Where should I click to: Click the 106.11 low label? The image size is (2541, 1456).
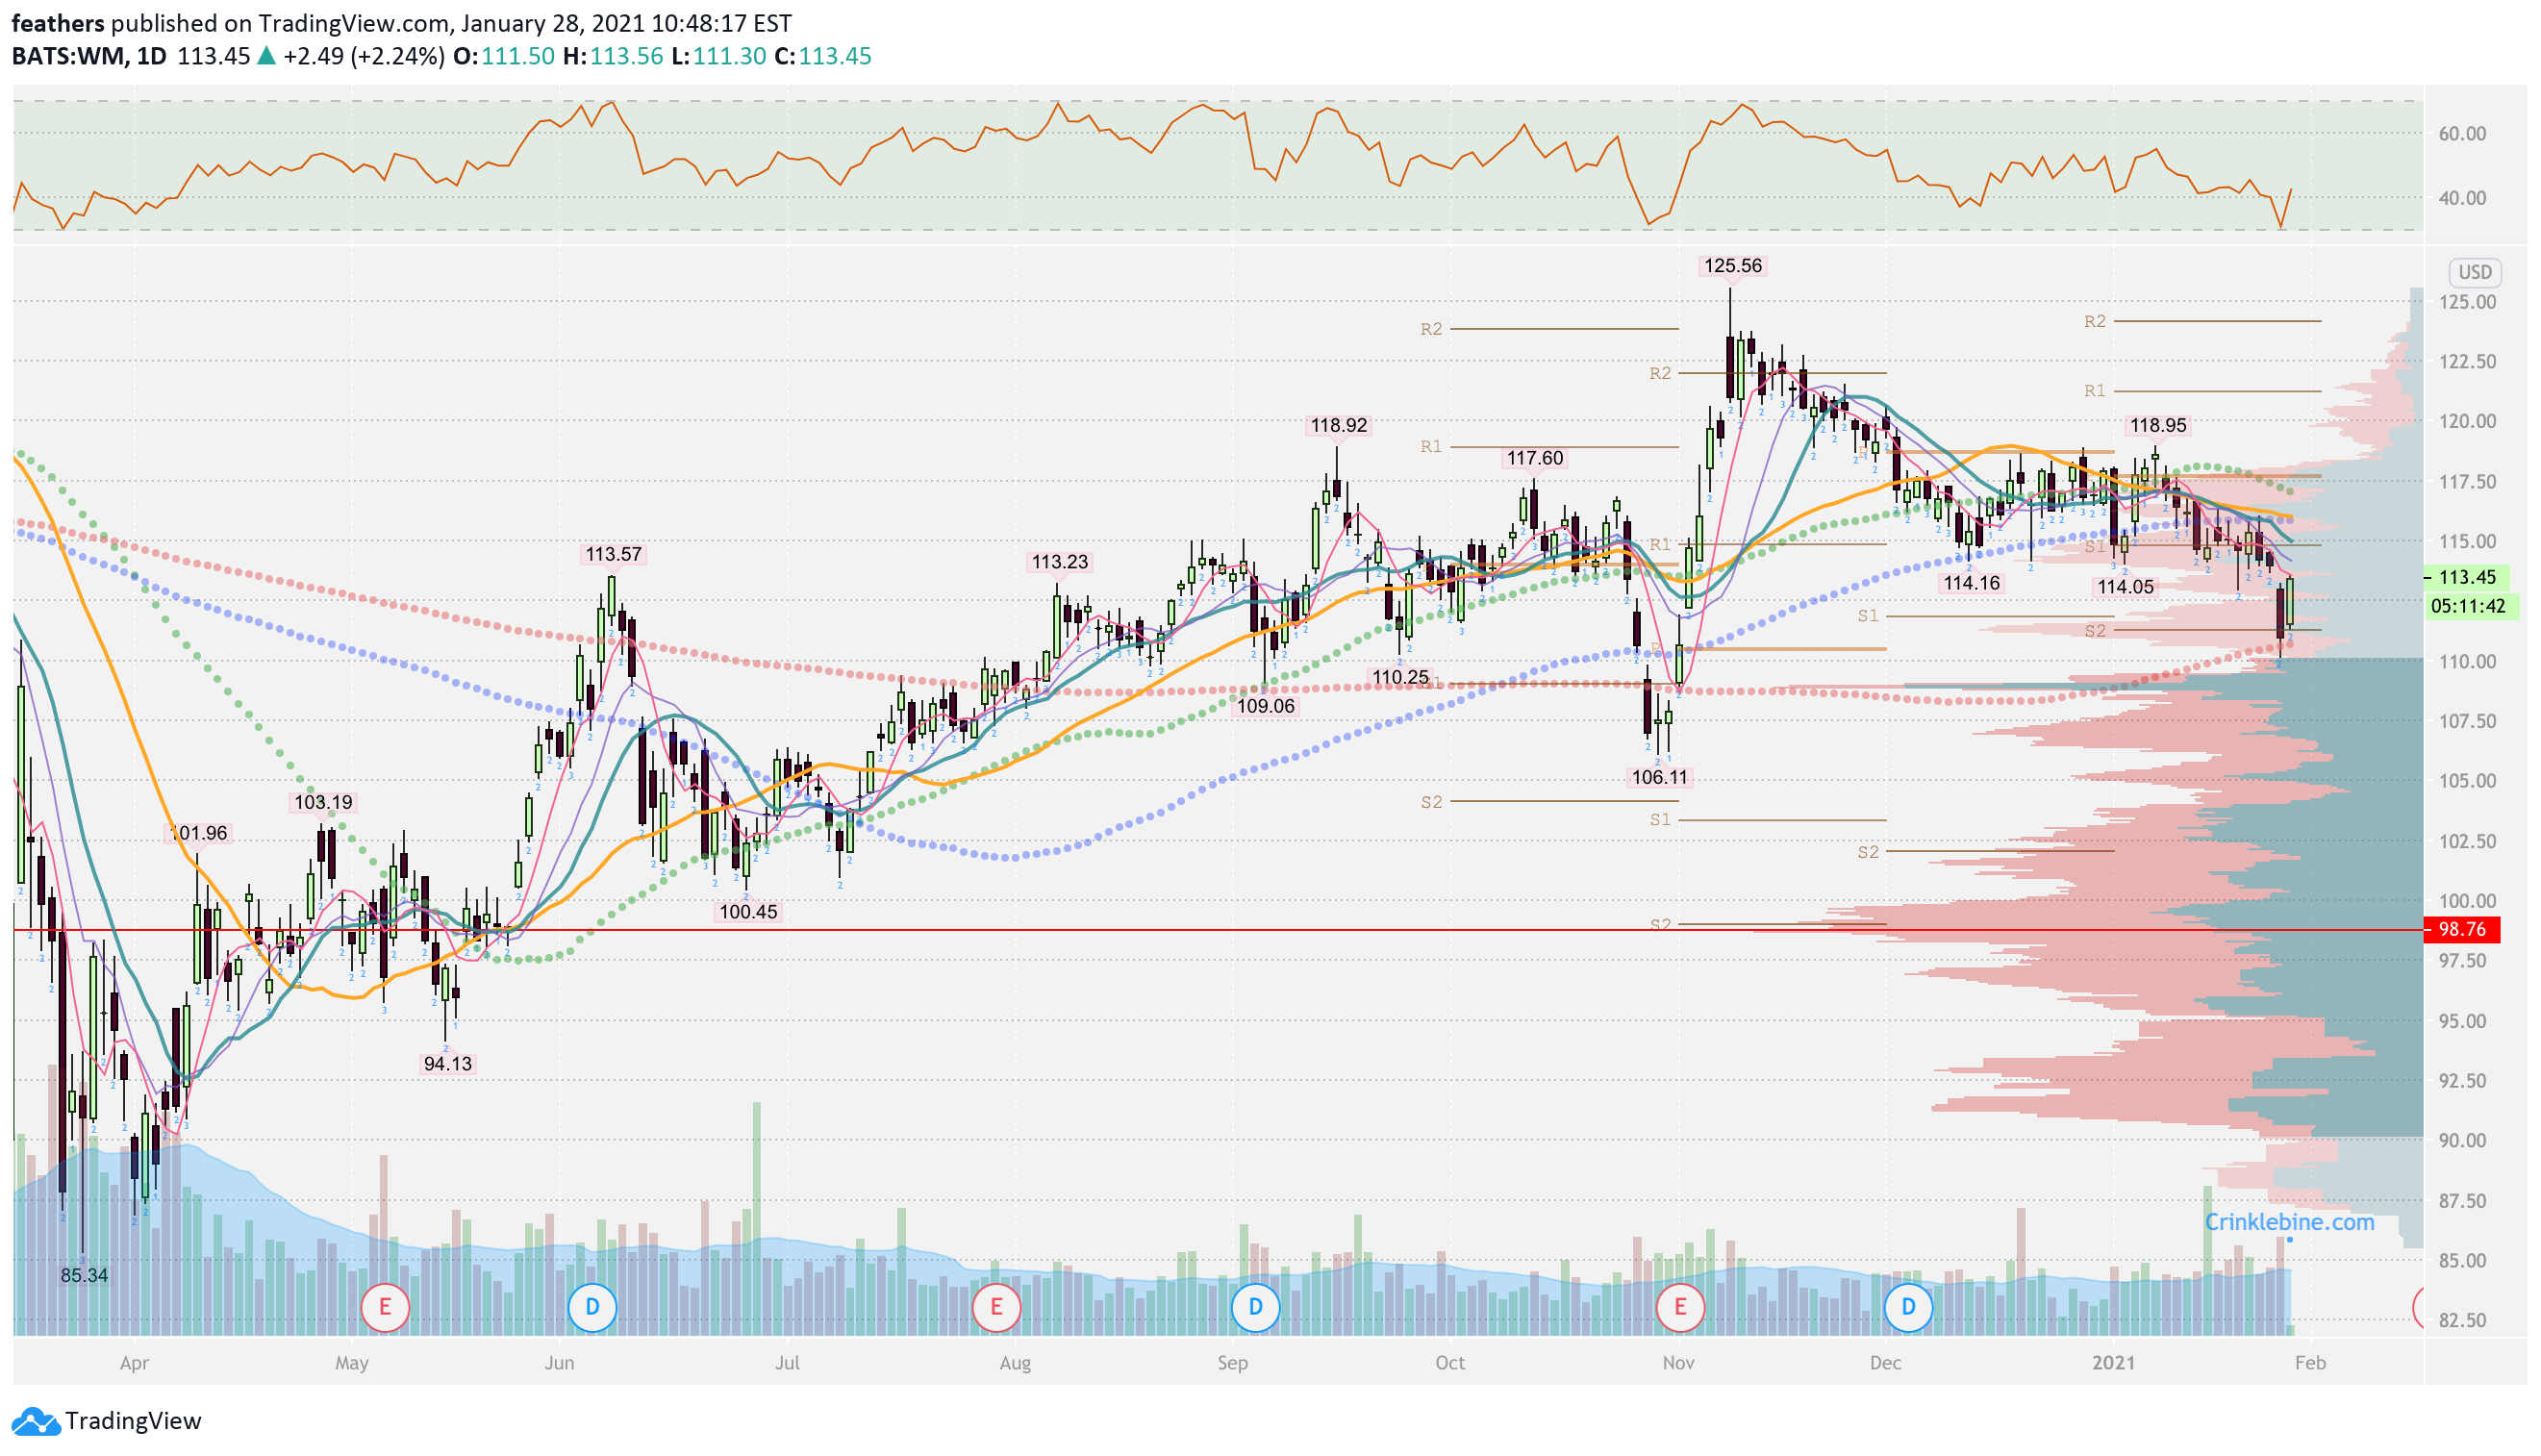(x=1660, y=778)
